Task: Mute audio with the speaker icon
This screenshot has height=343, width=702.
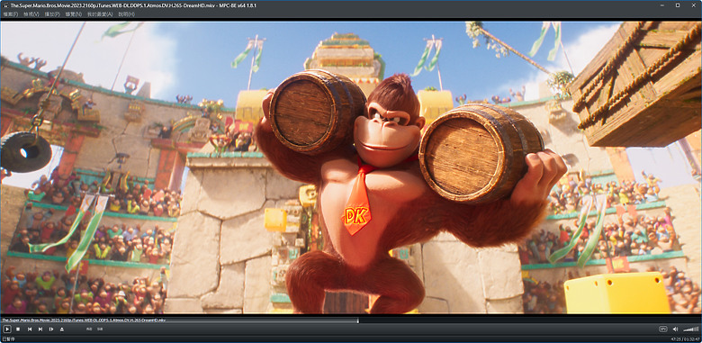Action: pyautogui.click(x=676, y=329)
